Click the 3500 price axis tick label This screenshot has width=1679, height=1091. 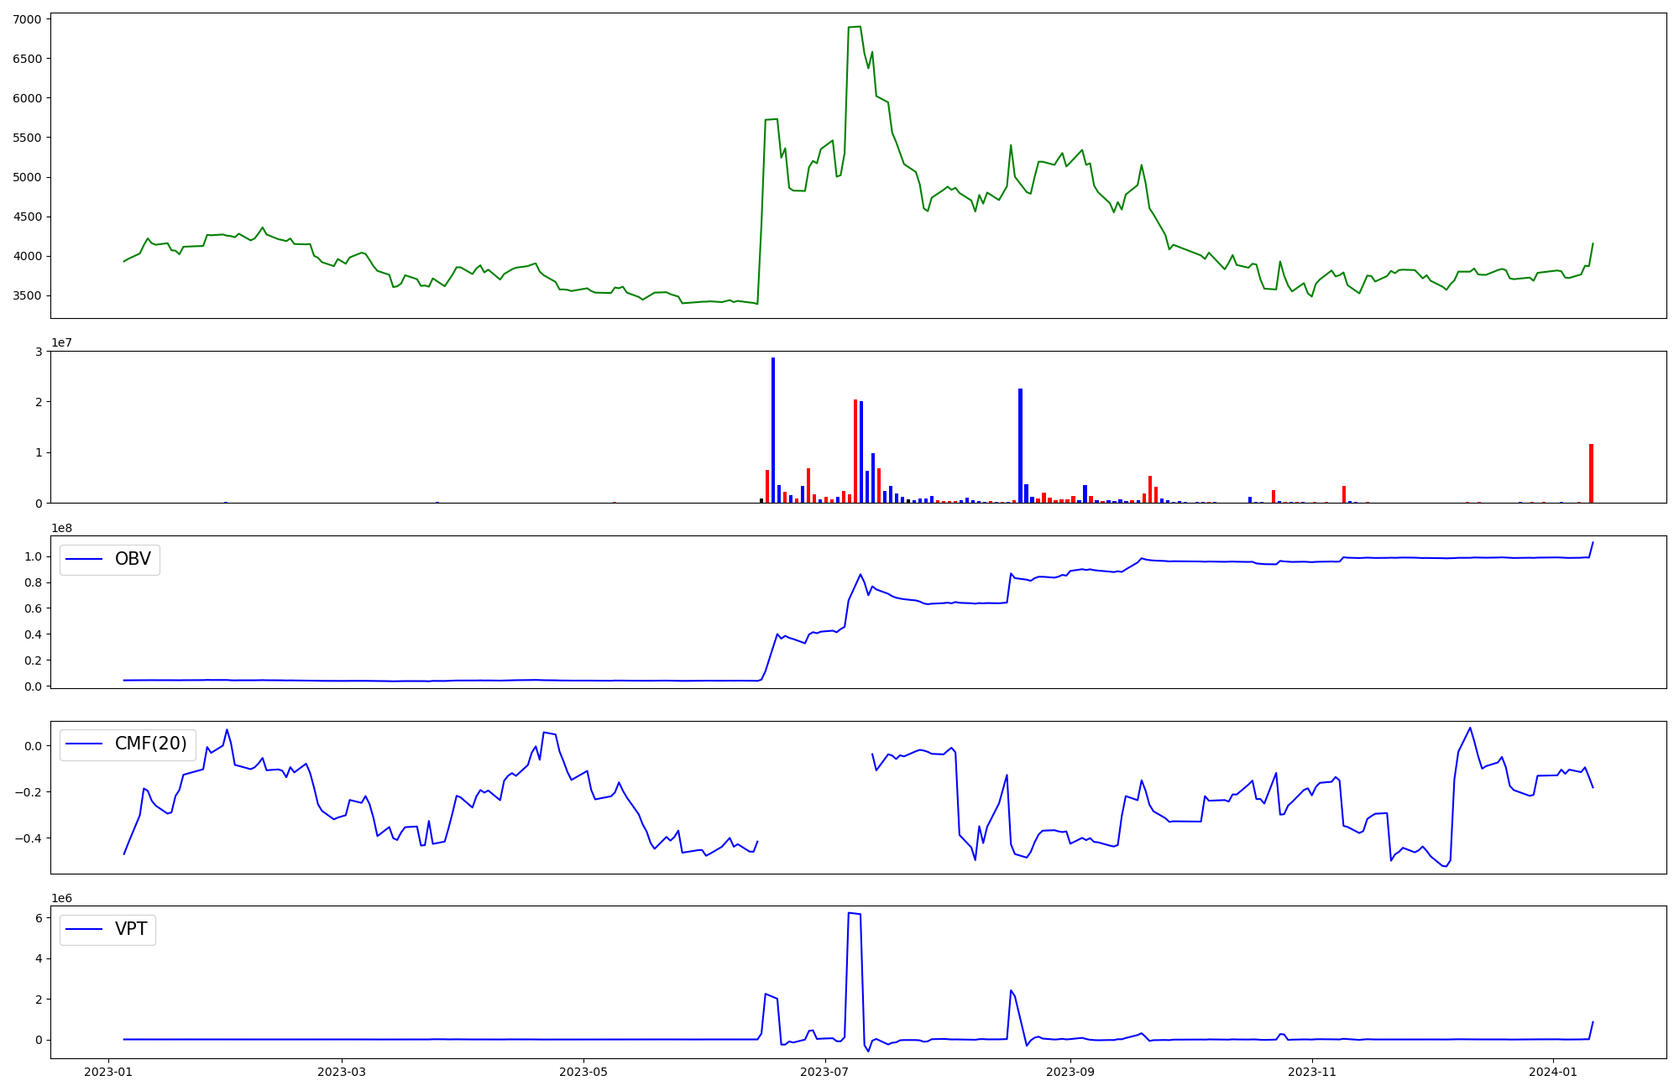point(25,296)
